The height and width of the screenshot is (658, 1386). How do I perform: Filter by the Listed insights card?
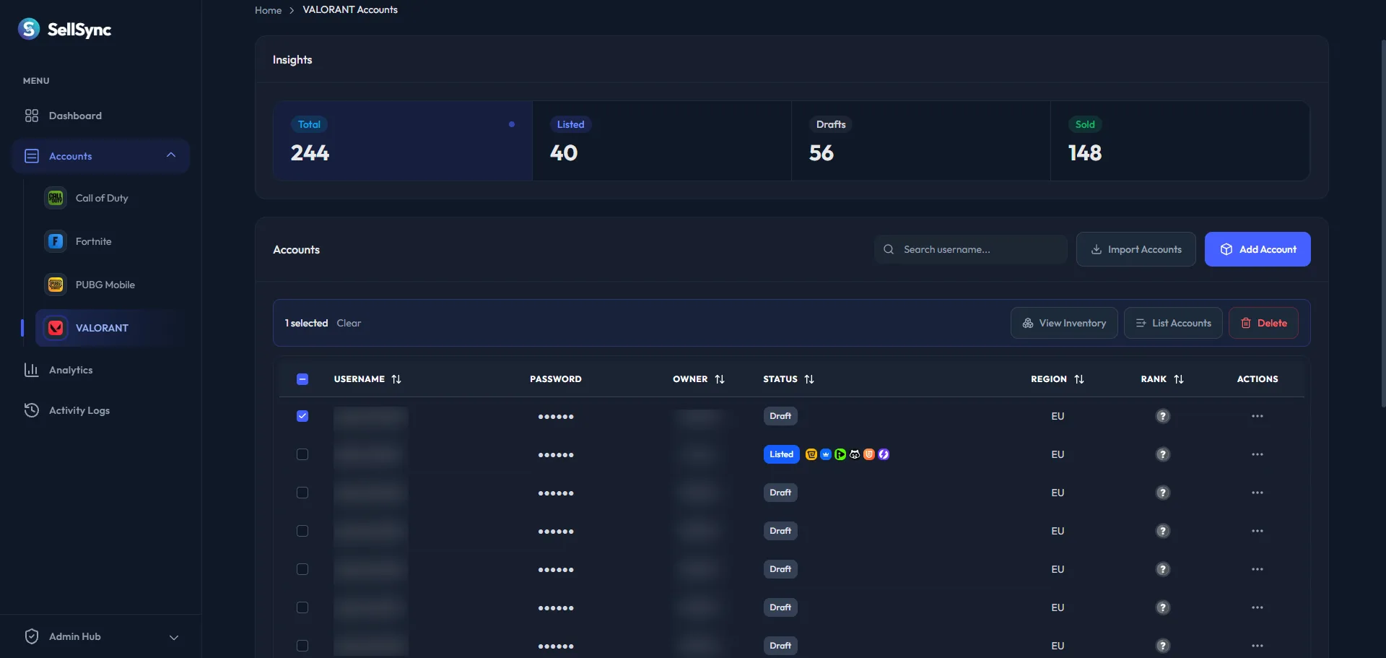click(662, 141)
